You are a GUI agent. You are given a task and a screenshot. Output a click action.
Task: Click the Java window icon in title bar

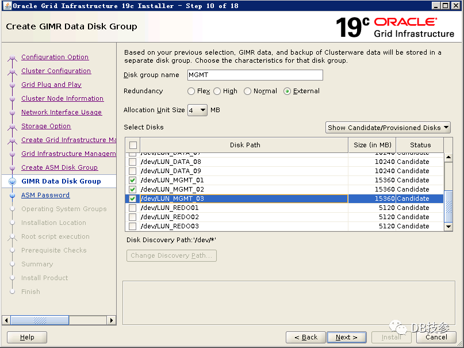click(x=6, y=6)
